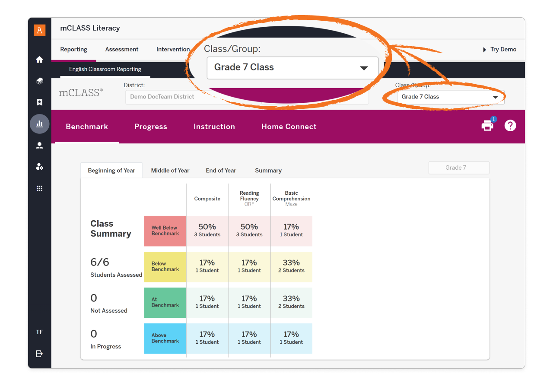
Task: Click the green At Benchmark swatch
Action: [x=165, y=302]
